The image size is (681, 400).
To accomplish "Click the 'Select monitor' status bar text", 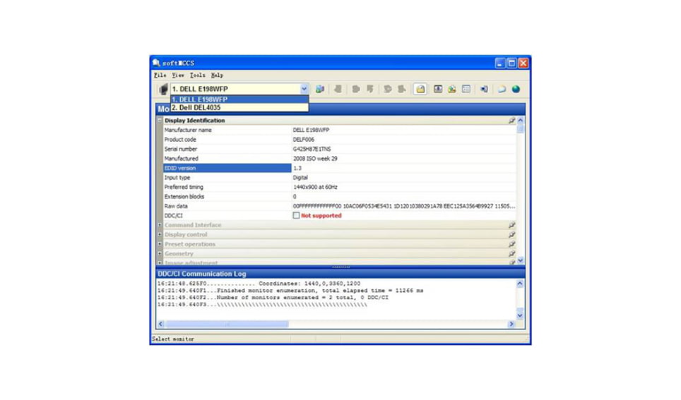I will [173, 339].
